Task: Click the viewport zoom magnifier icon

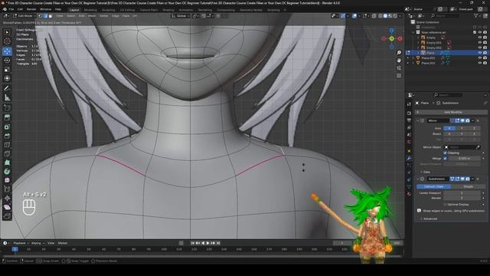Action: (x=399, y=53)
